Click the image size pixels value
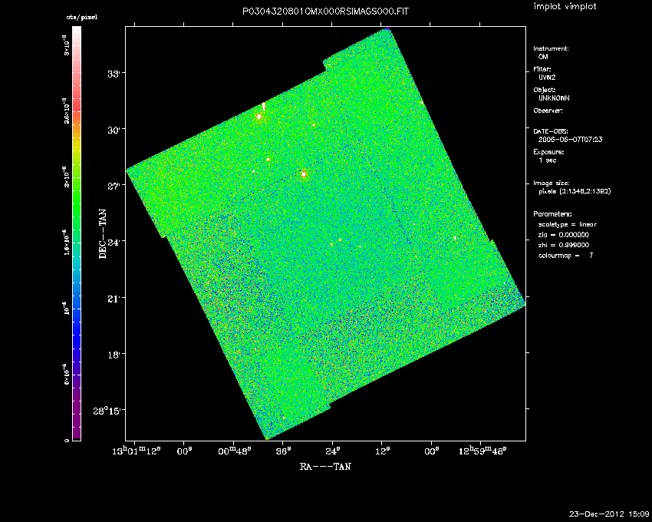The image size is (652, 522). click(575, 192)
